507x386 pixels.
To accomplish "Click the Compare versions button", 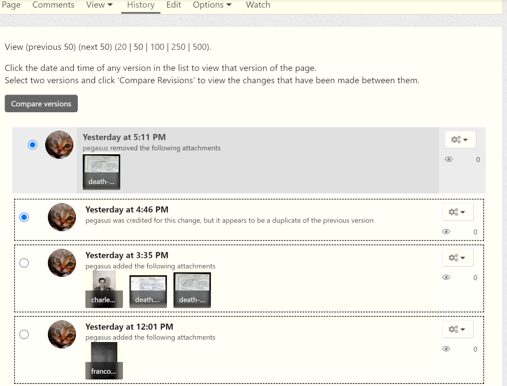I will point(41,104).
